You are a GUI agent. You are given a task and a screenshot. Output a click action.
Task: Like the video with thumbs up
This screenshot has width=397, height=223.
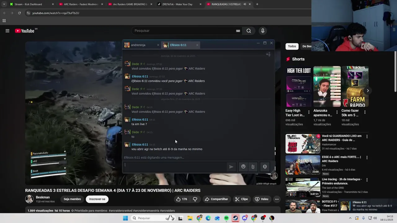click(181, 199)
